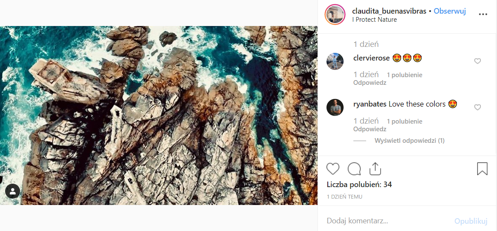The image size is (497, 231).
Task: Open the I Protect Nature location link
Action: [x=374, y=20]
